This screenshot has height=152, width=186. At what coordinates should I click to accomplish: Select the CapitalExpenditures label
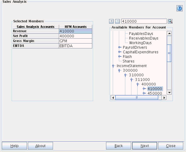tap(141, 52)
